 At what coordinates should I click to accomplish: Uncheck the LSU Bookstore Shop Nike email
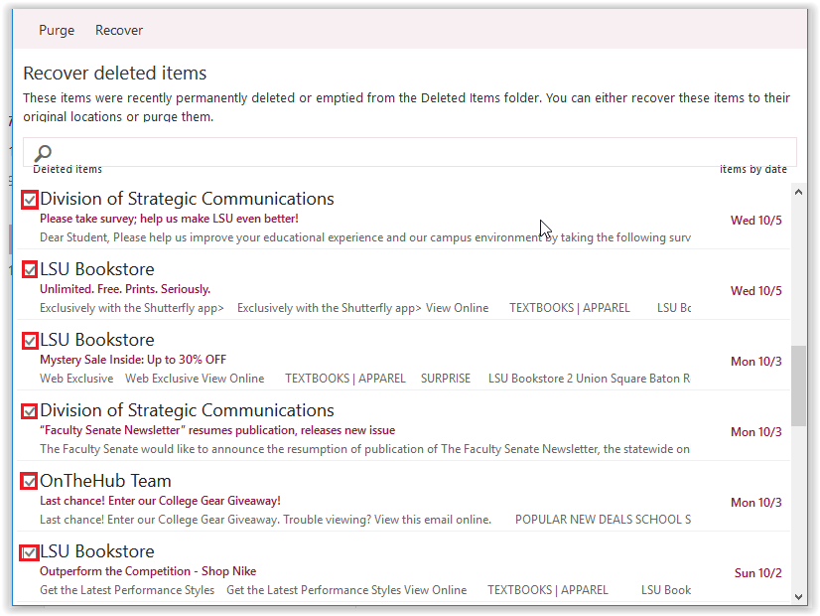point(29,552)
